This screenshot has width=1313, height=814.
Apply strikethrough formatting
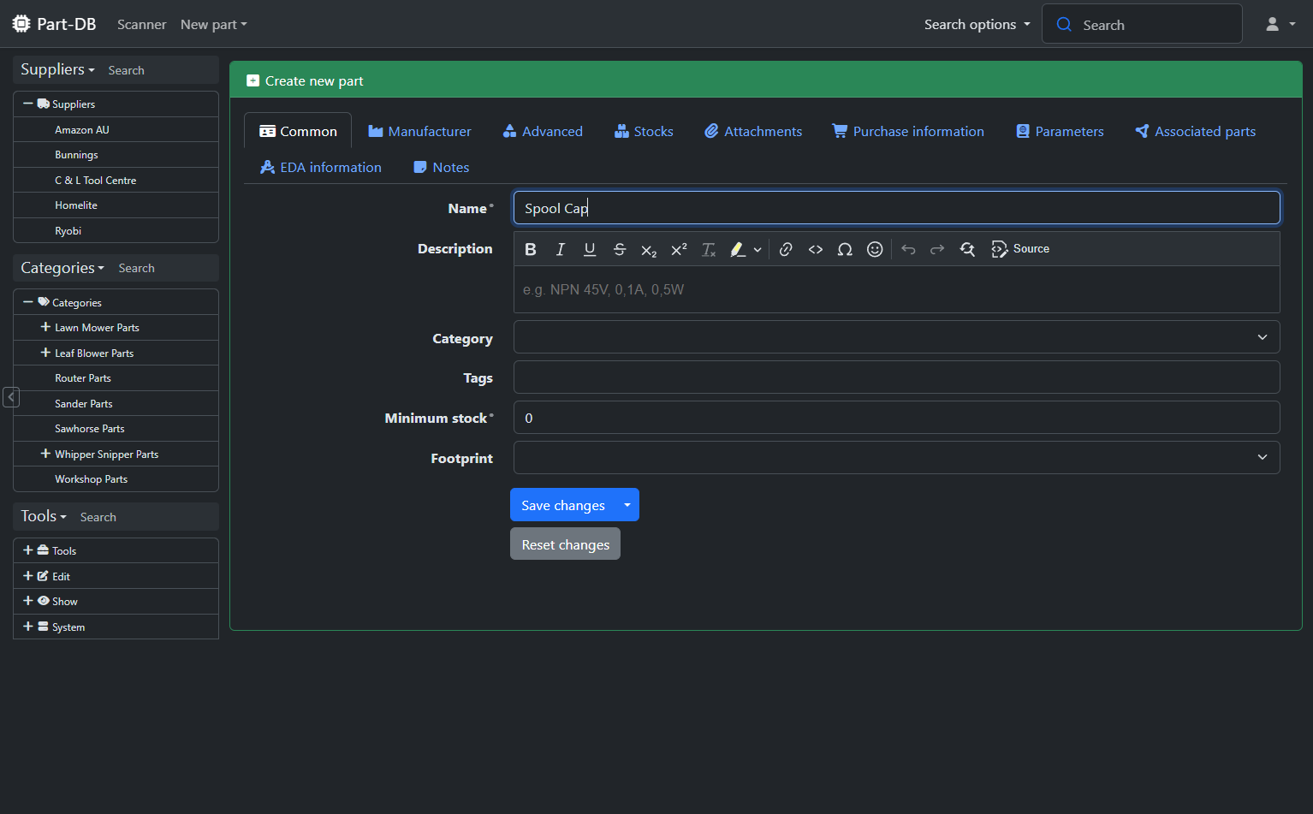(x=620, y=249)
